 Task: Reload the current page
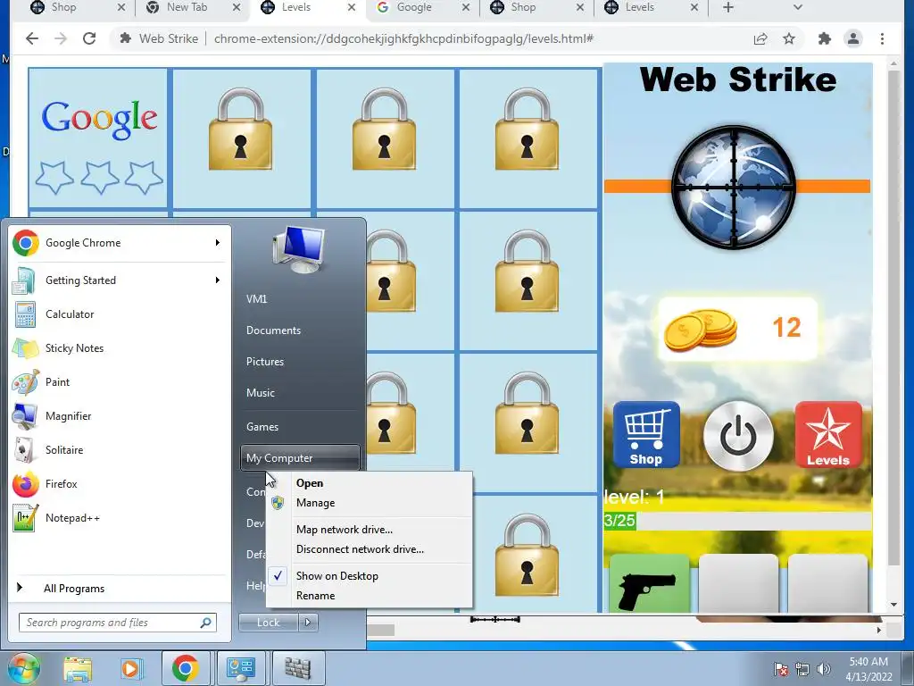click(89, 38)
